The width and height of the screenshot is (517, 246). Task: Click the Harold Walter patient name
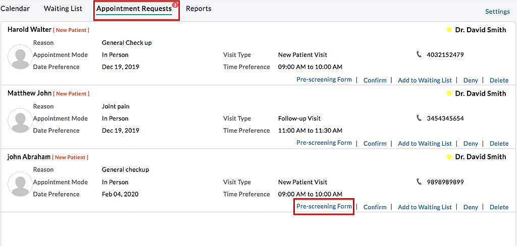click(x=29, y=30)
